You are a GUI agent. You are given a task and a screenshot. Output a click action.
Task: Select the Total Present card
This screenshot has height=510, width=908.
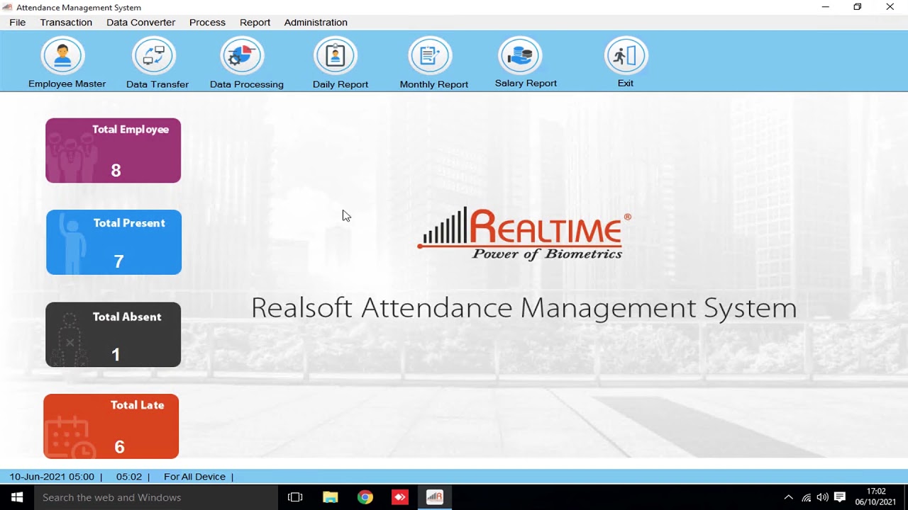pos(113,242)
